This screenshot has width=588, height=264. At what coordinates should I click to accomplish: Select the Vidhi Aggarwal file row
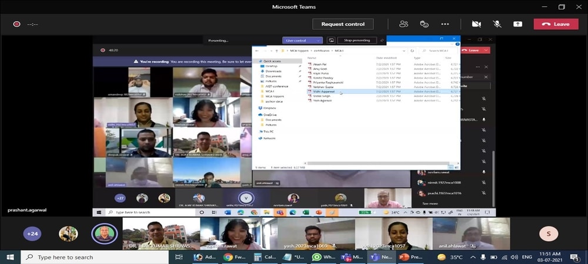324,92
